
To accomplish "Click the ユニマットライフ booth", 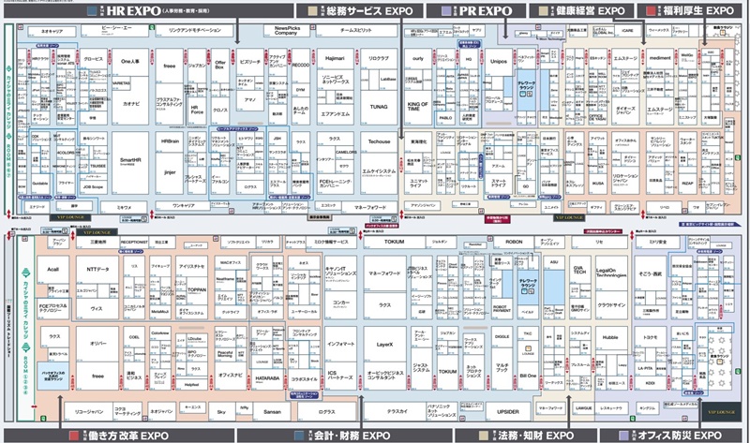I will (x=418, y=184).
